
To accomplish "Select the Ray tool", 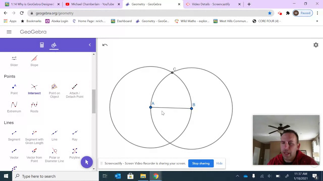I will (x=75, y=135).
